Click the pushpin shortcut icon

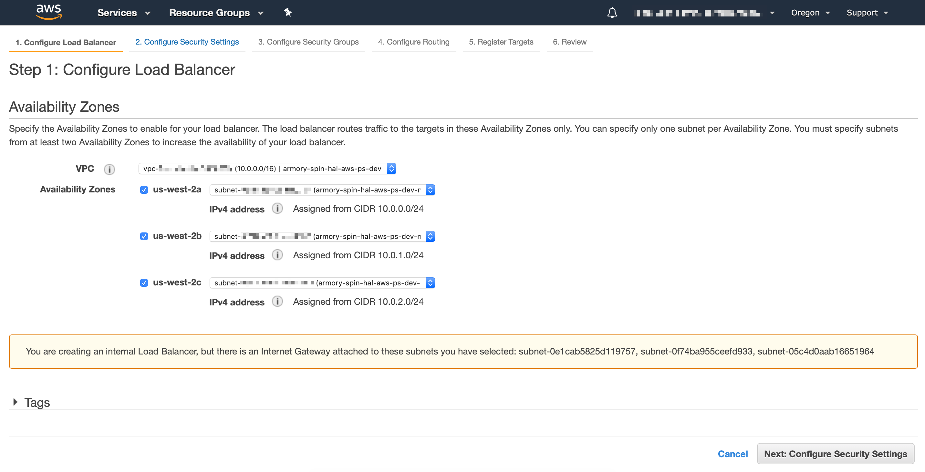pyautogui.click(x=288, y=13)
